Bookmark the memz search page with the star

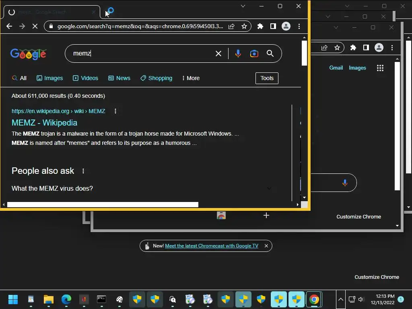click(x=244, y=26)
